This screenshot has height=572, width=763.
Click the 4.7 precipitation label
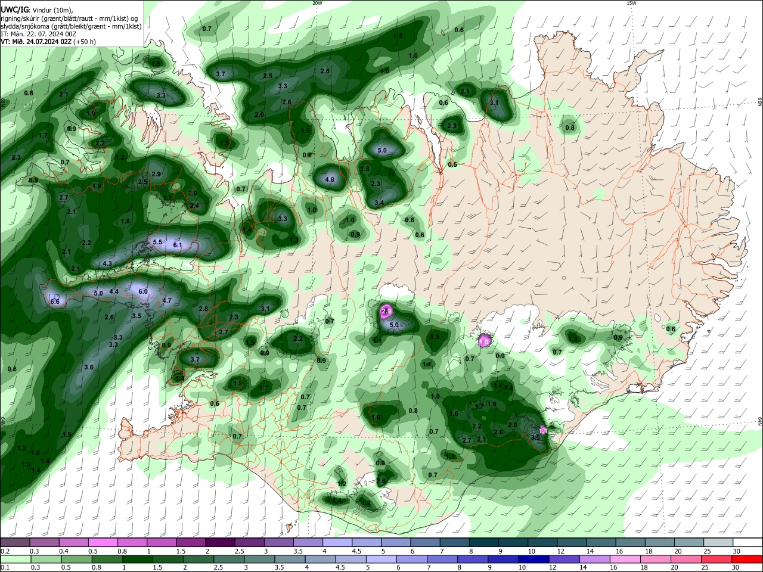click(x=167, y=300)
